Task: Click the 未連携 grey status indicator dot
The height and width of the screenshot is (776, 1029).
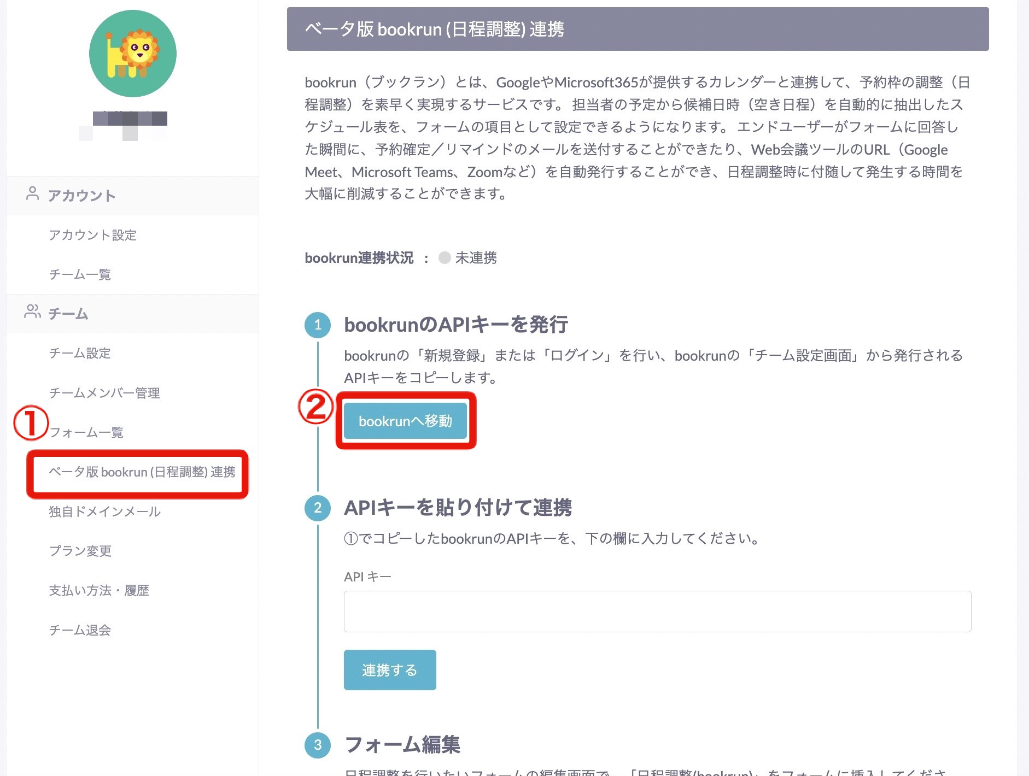Action: (x=445, y=257)
